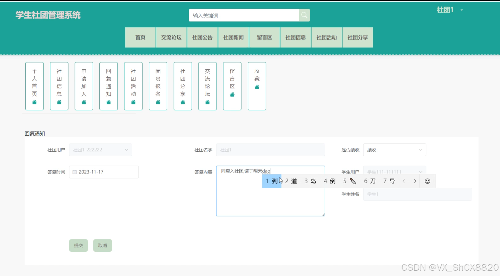The image size is (500, 276).
Task: Open 社团分享 in top navigation
Action: click(358, 38)
